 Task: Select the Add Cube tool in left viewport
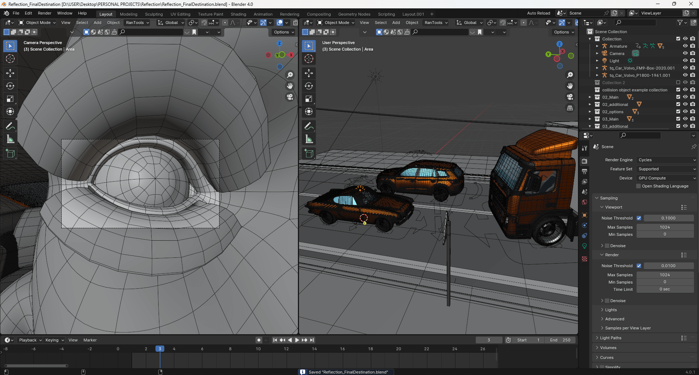pyautogui.click(x=10, y=154)
